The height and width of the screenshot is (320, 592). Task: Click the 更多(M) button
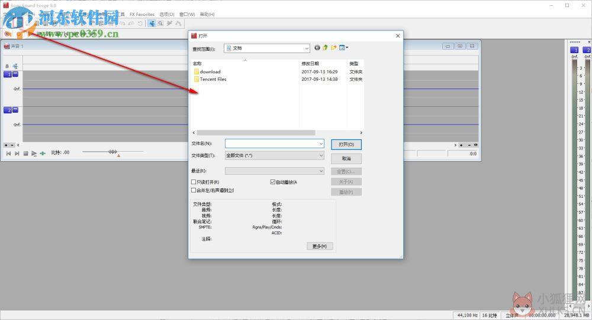point(320,246)
